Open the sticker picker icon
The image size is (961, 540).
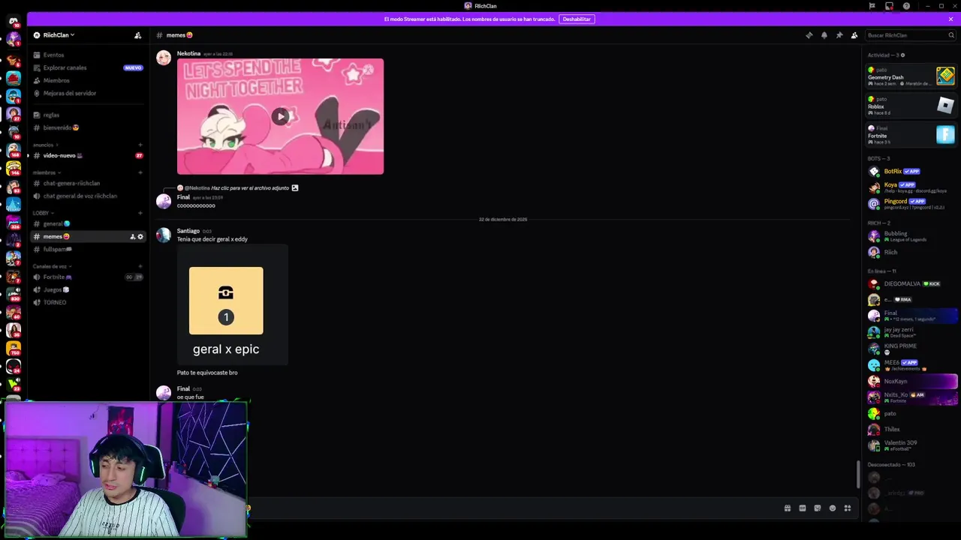(817, 508)
